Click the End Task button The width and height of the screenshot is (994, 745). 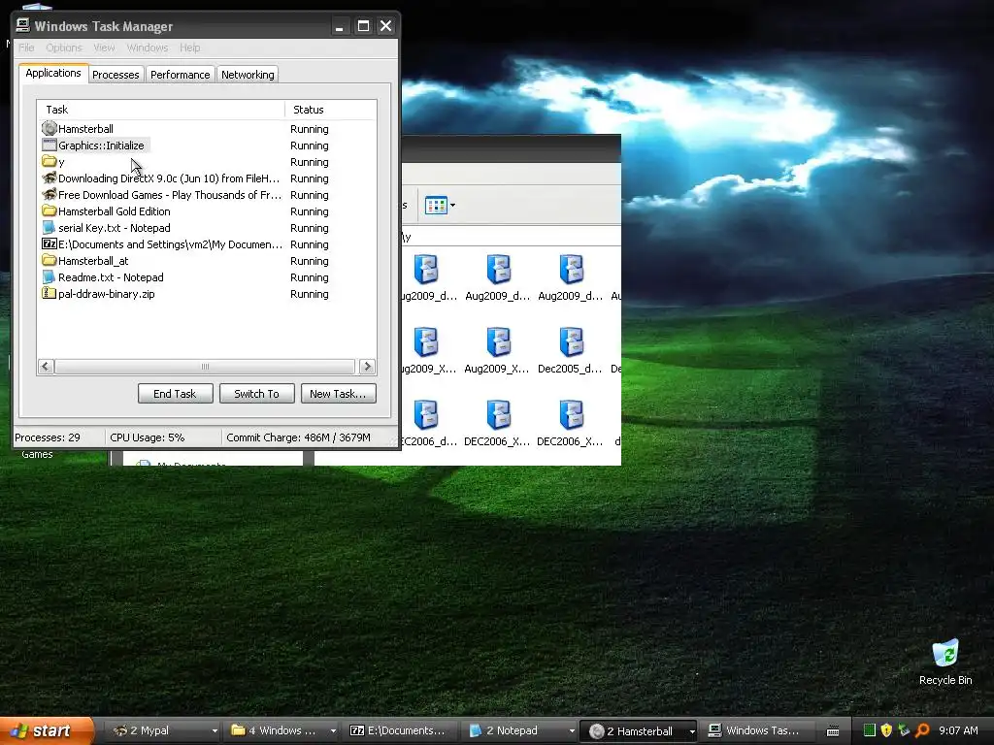[x=175, y=394]
